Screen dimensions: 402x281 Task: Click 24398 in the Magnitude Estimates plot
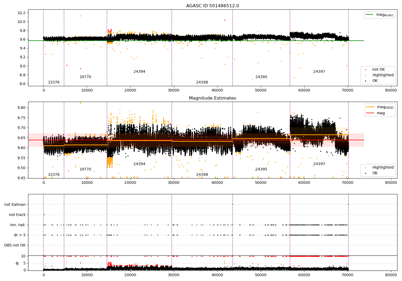click(202, 175)
